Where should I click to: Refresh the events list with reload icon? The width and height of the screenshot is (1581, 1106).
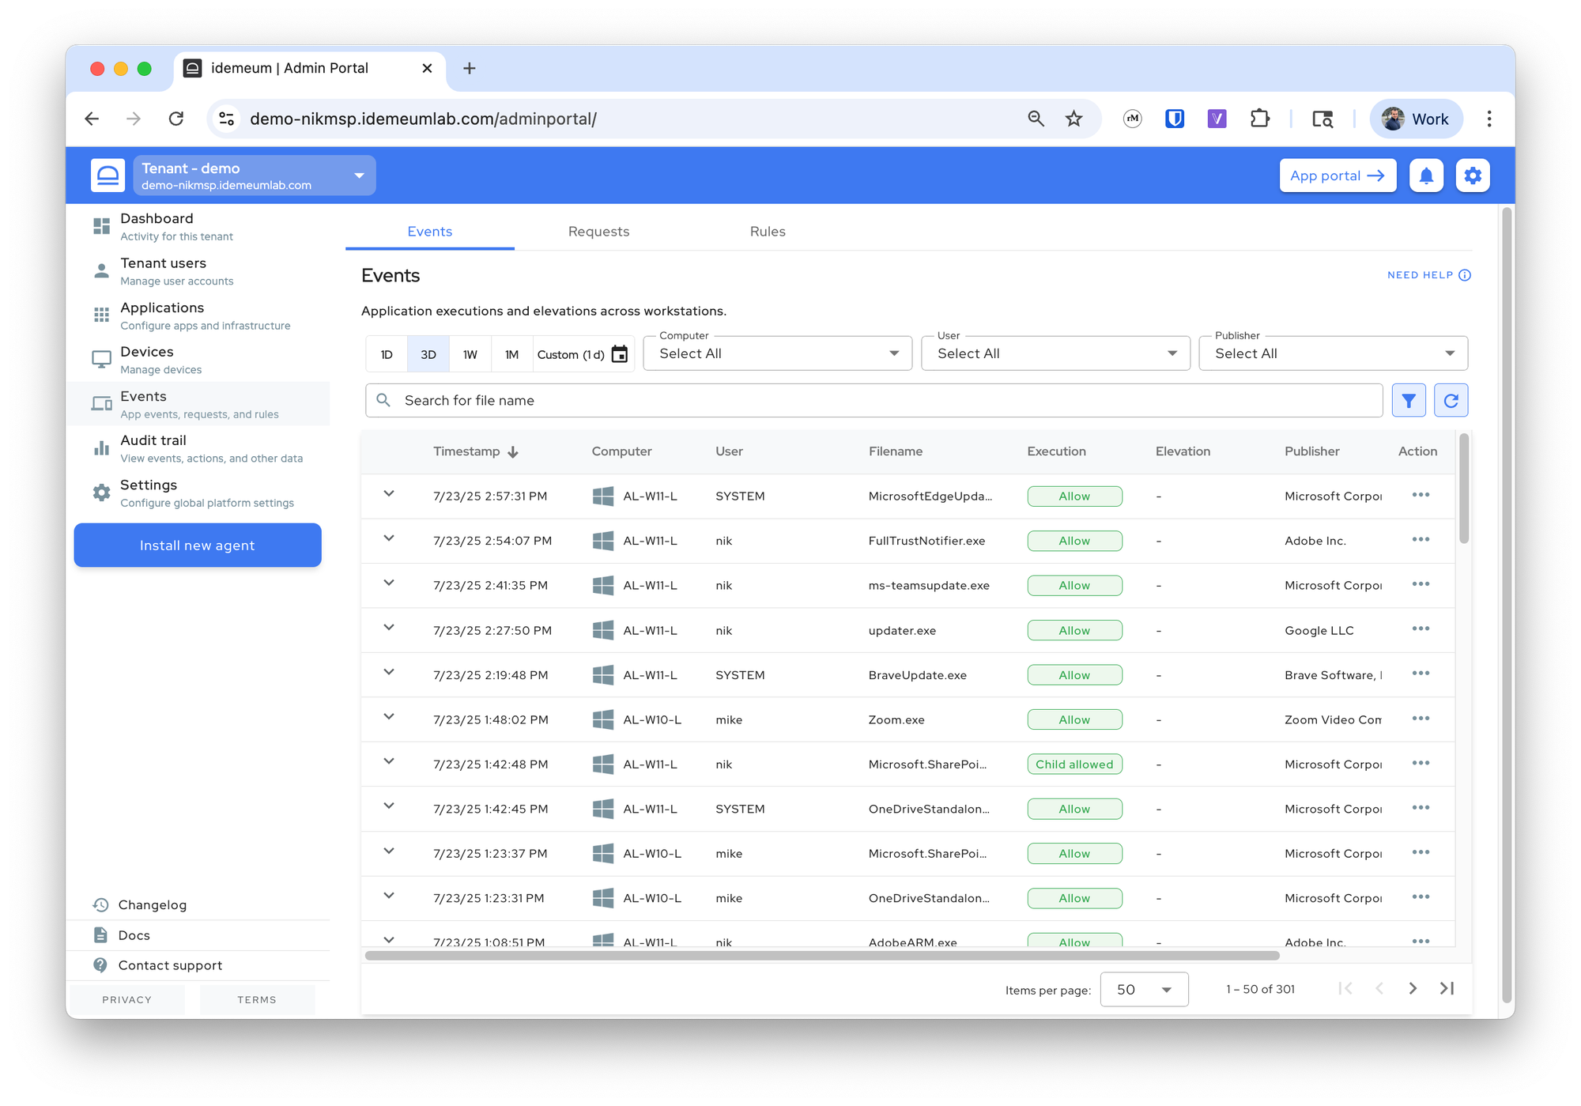pos(1451,401)
